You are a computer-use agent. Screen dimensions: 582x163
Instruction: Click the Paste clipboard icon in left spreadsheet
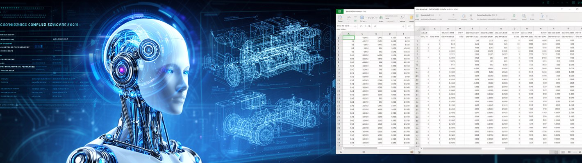coord(340,18)
